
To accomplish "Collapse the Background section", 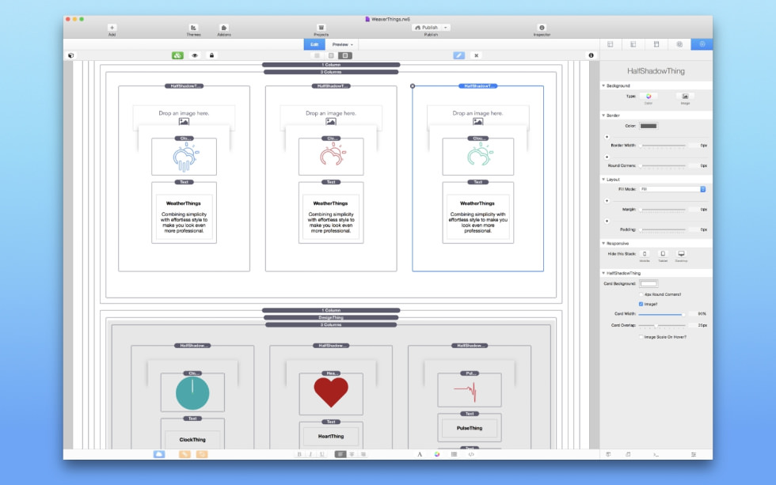I will point(603,85).
